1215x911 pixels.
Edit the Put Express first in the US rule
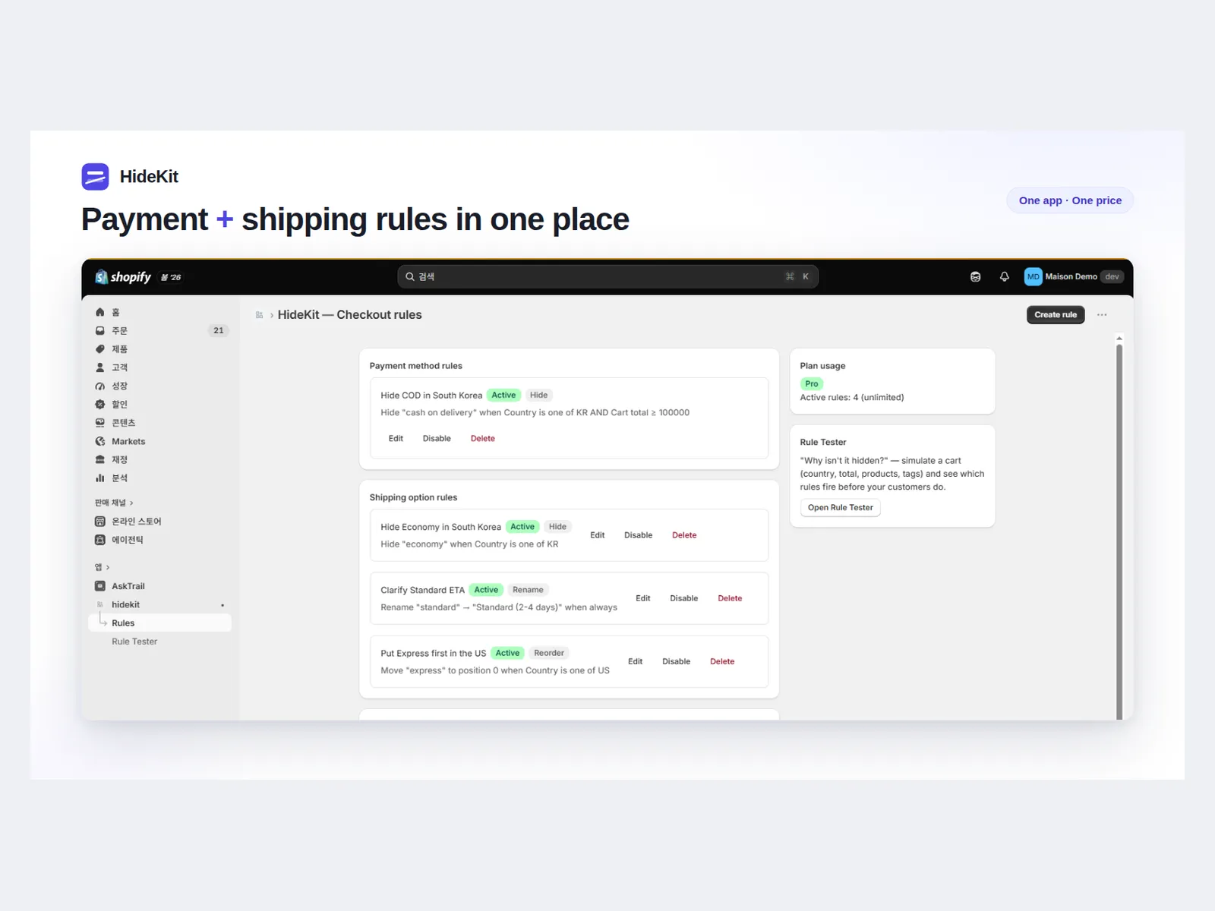(x=635, y=661)
